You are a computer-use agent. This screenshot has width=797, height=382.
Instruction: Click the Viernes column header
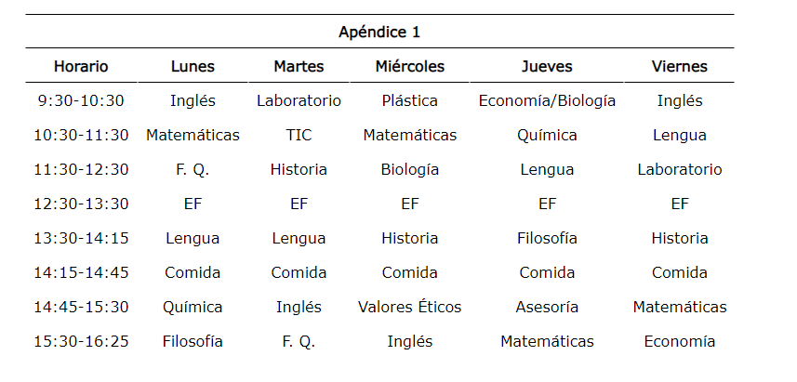(x=679, y=66)
